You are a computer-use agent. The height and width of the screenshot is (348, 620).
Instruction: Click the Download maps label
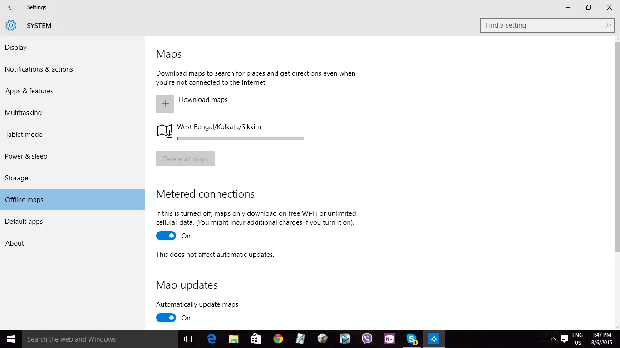[203, 100]
